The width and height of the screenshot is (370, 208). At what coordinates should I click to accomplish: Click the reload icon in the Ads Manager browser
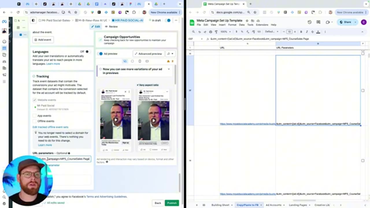point(18,12)
